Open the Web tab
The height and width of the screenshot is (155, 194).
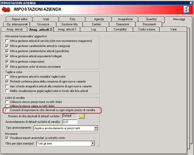(x=46, y=19)
